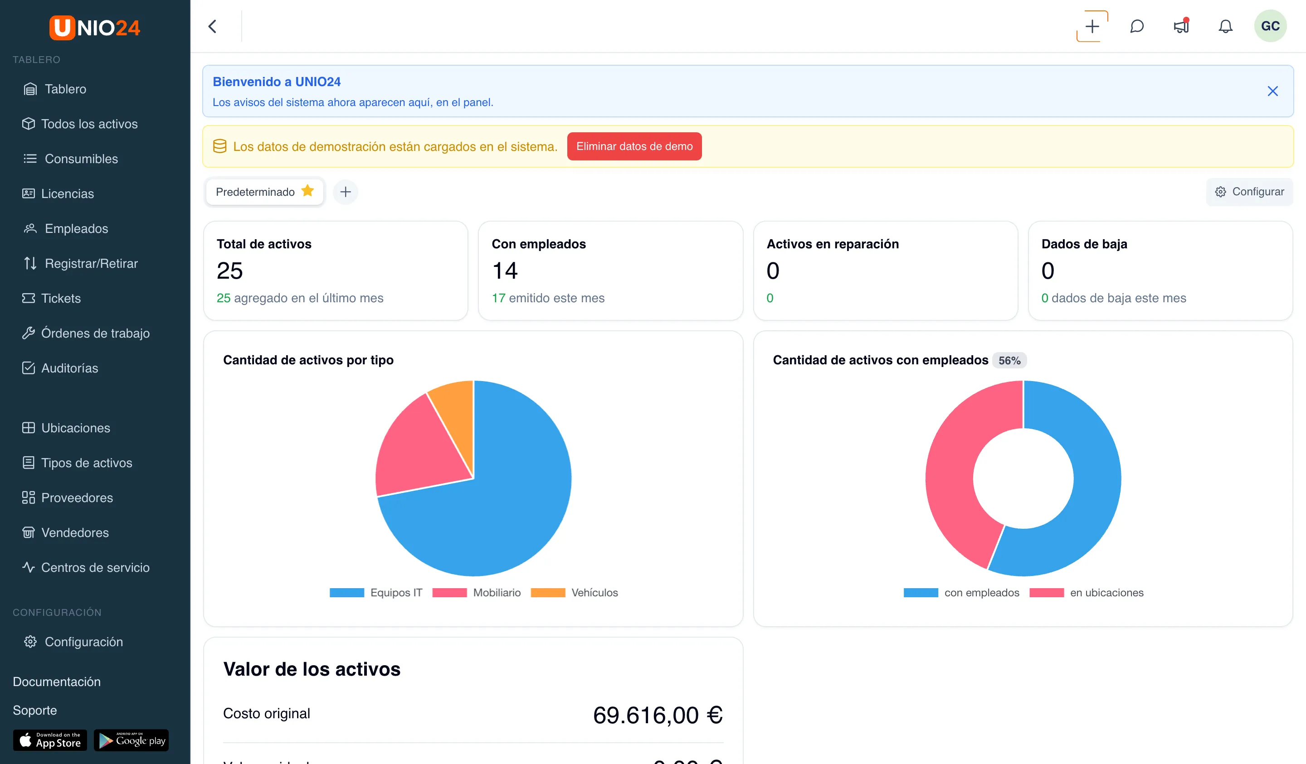Click the Licencias card icon
The image size is (1306, 764).
(x=29, y=194)
